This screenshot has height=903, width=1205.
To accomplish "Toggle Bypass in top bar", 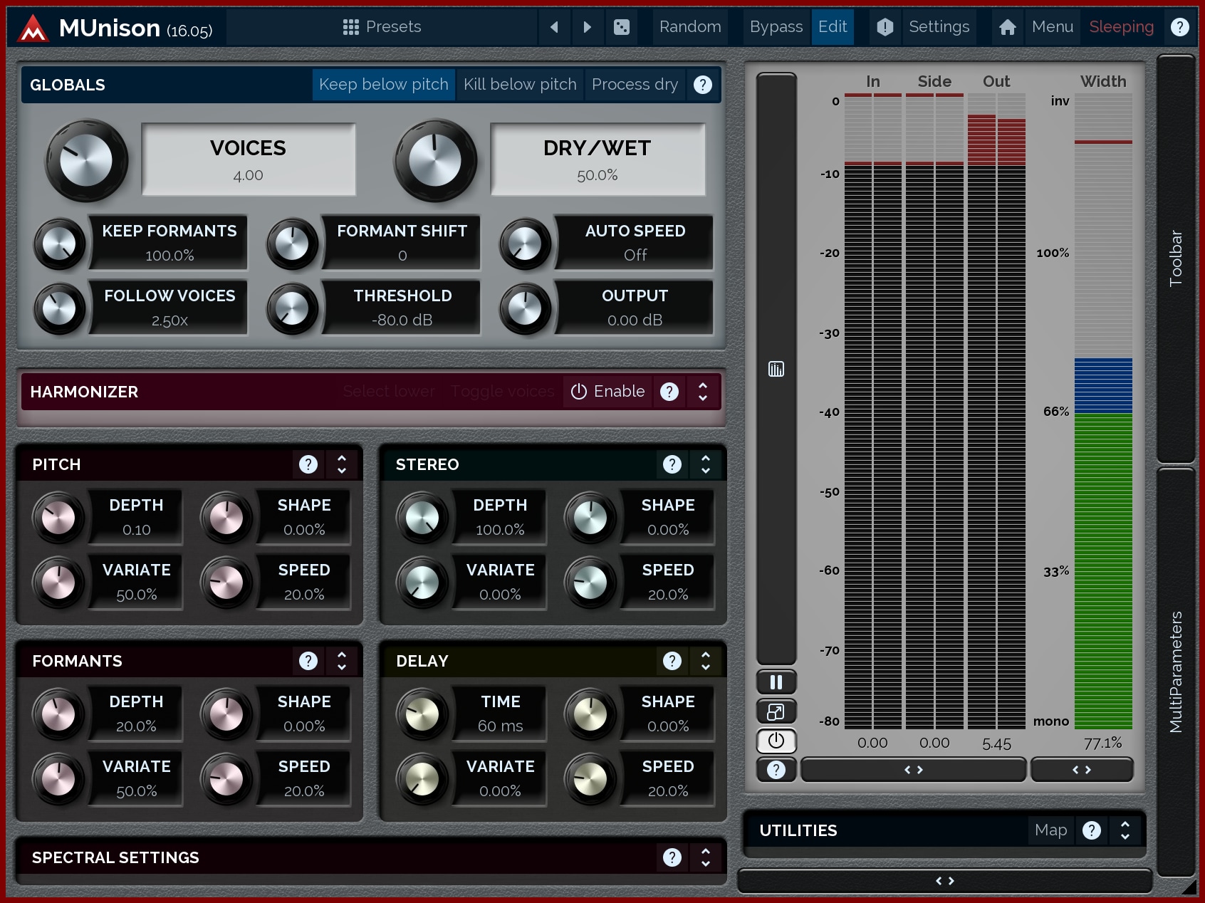I will point(776,27).
